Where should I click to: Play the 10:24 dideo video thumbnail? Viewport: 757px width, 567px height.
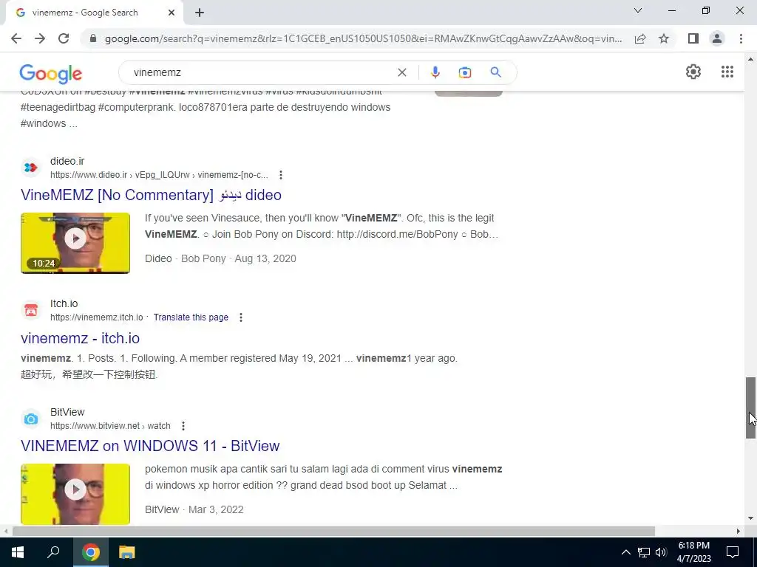75,243
